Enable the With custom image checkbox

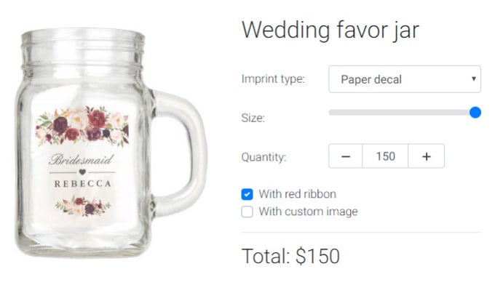click(247, 212)
